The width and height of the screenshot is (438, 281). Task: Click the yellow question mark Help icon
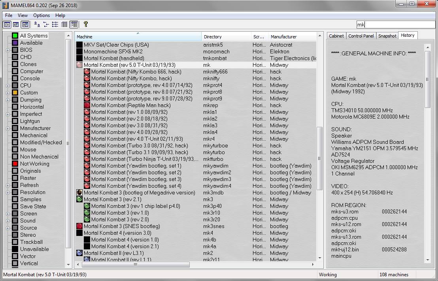point(86,25)
